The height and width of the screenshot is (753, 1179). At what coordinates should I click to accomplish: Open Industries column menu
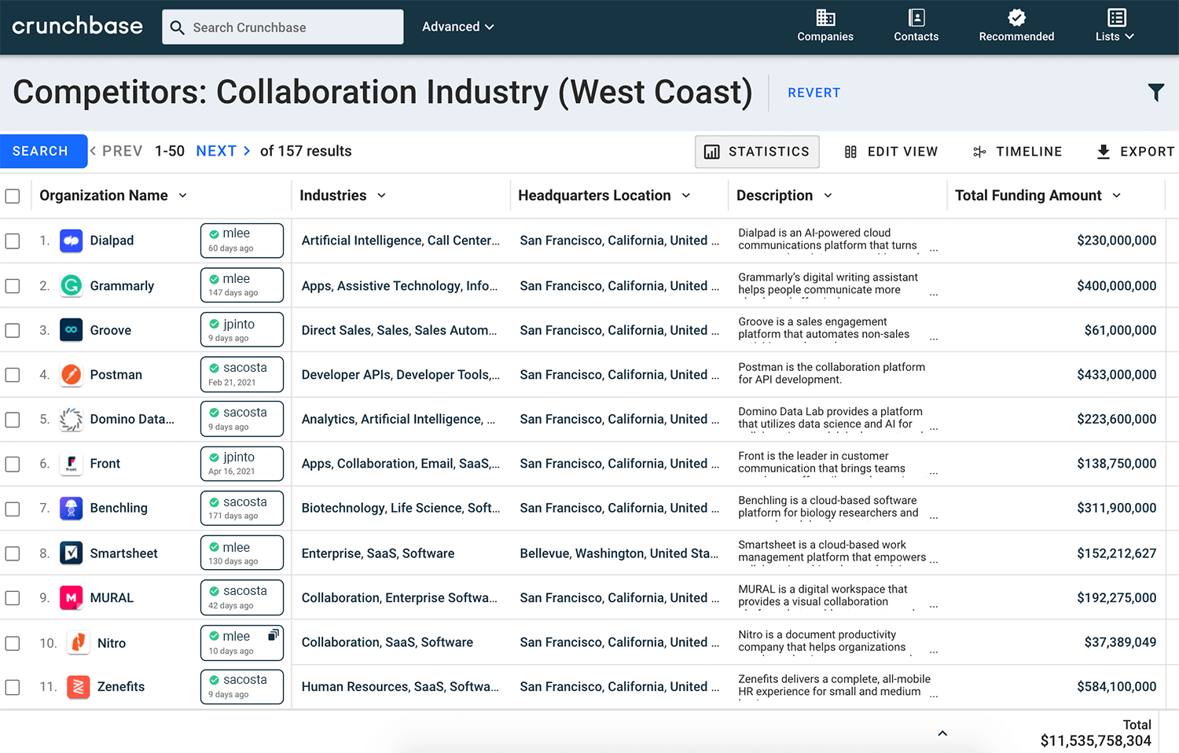click(x=382, y=196)
